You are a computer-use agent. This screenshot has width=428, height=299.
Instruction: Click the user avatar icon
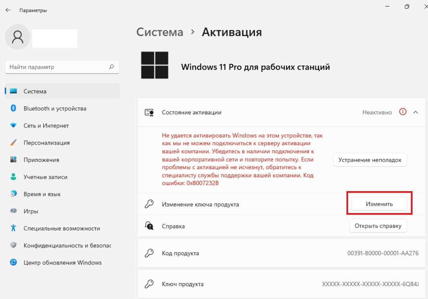pyautogui.click(x=17, y=37)
